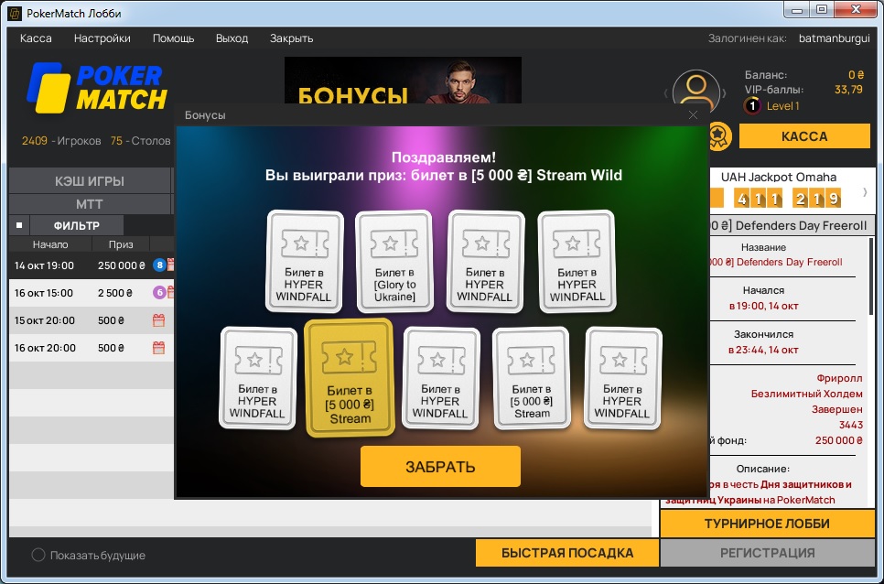Click the 500 ₴ prize in 16 окт 20:00 row
Screen dimensions: 884x584
tap(111, 348)
